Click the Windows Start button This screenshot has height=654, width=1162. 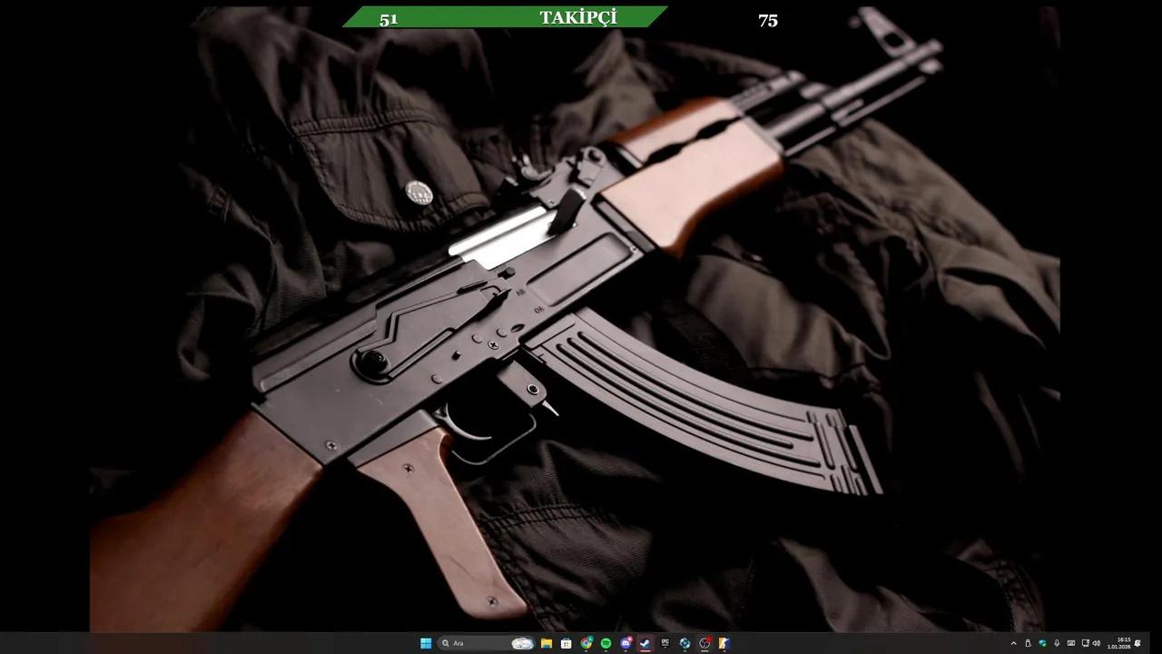(425, 643)
